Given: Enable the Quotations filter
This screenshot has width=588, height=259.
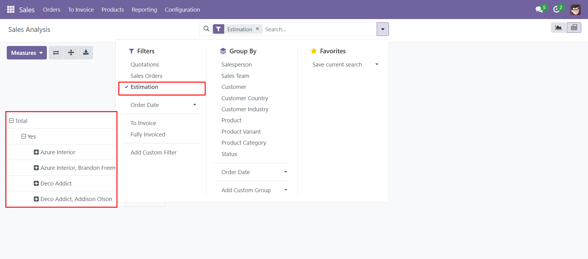Looking at the screenshot, I should click(145, 65).
